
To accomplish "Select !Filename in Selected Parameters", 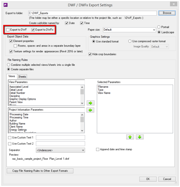I will click(103, 87).
